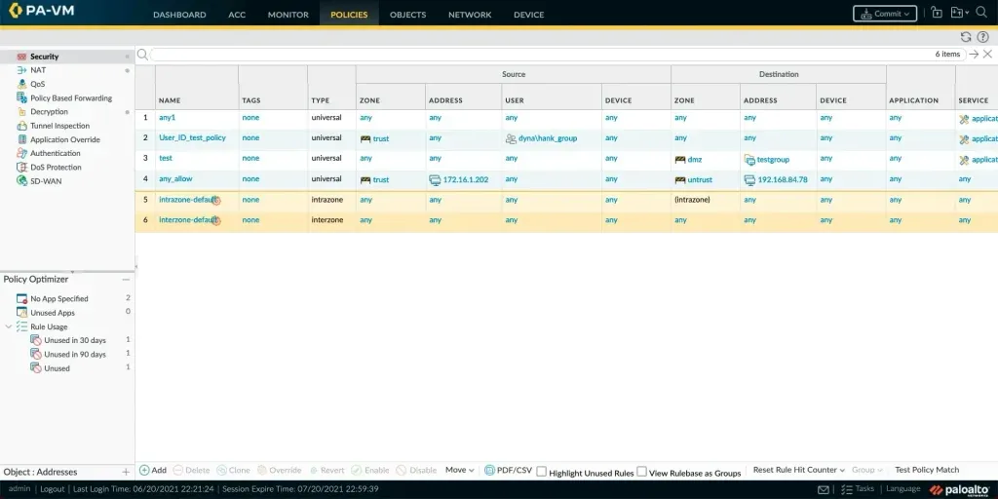Switch to the DASHBOARD tab
The image size is (998, 499).
tap(179, 15)
